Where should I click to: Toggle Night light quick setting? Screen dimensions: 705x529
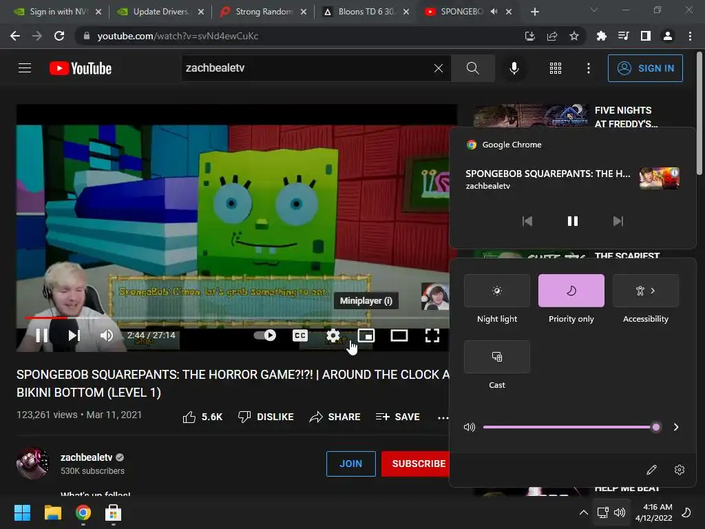[x=497, y=291]
